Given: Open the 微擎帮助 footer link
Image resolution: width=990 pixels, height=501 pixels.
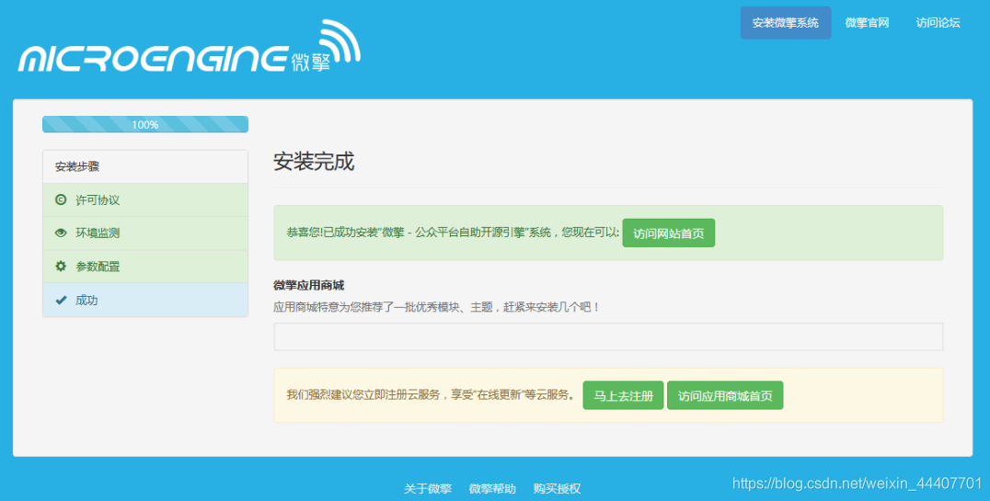Looking at the screenshot, I should (x=492, y=488).
